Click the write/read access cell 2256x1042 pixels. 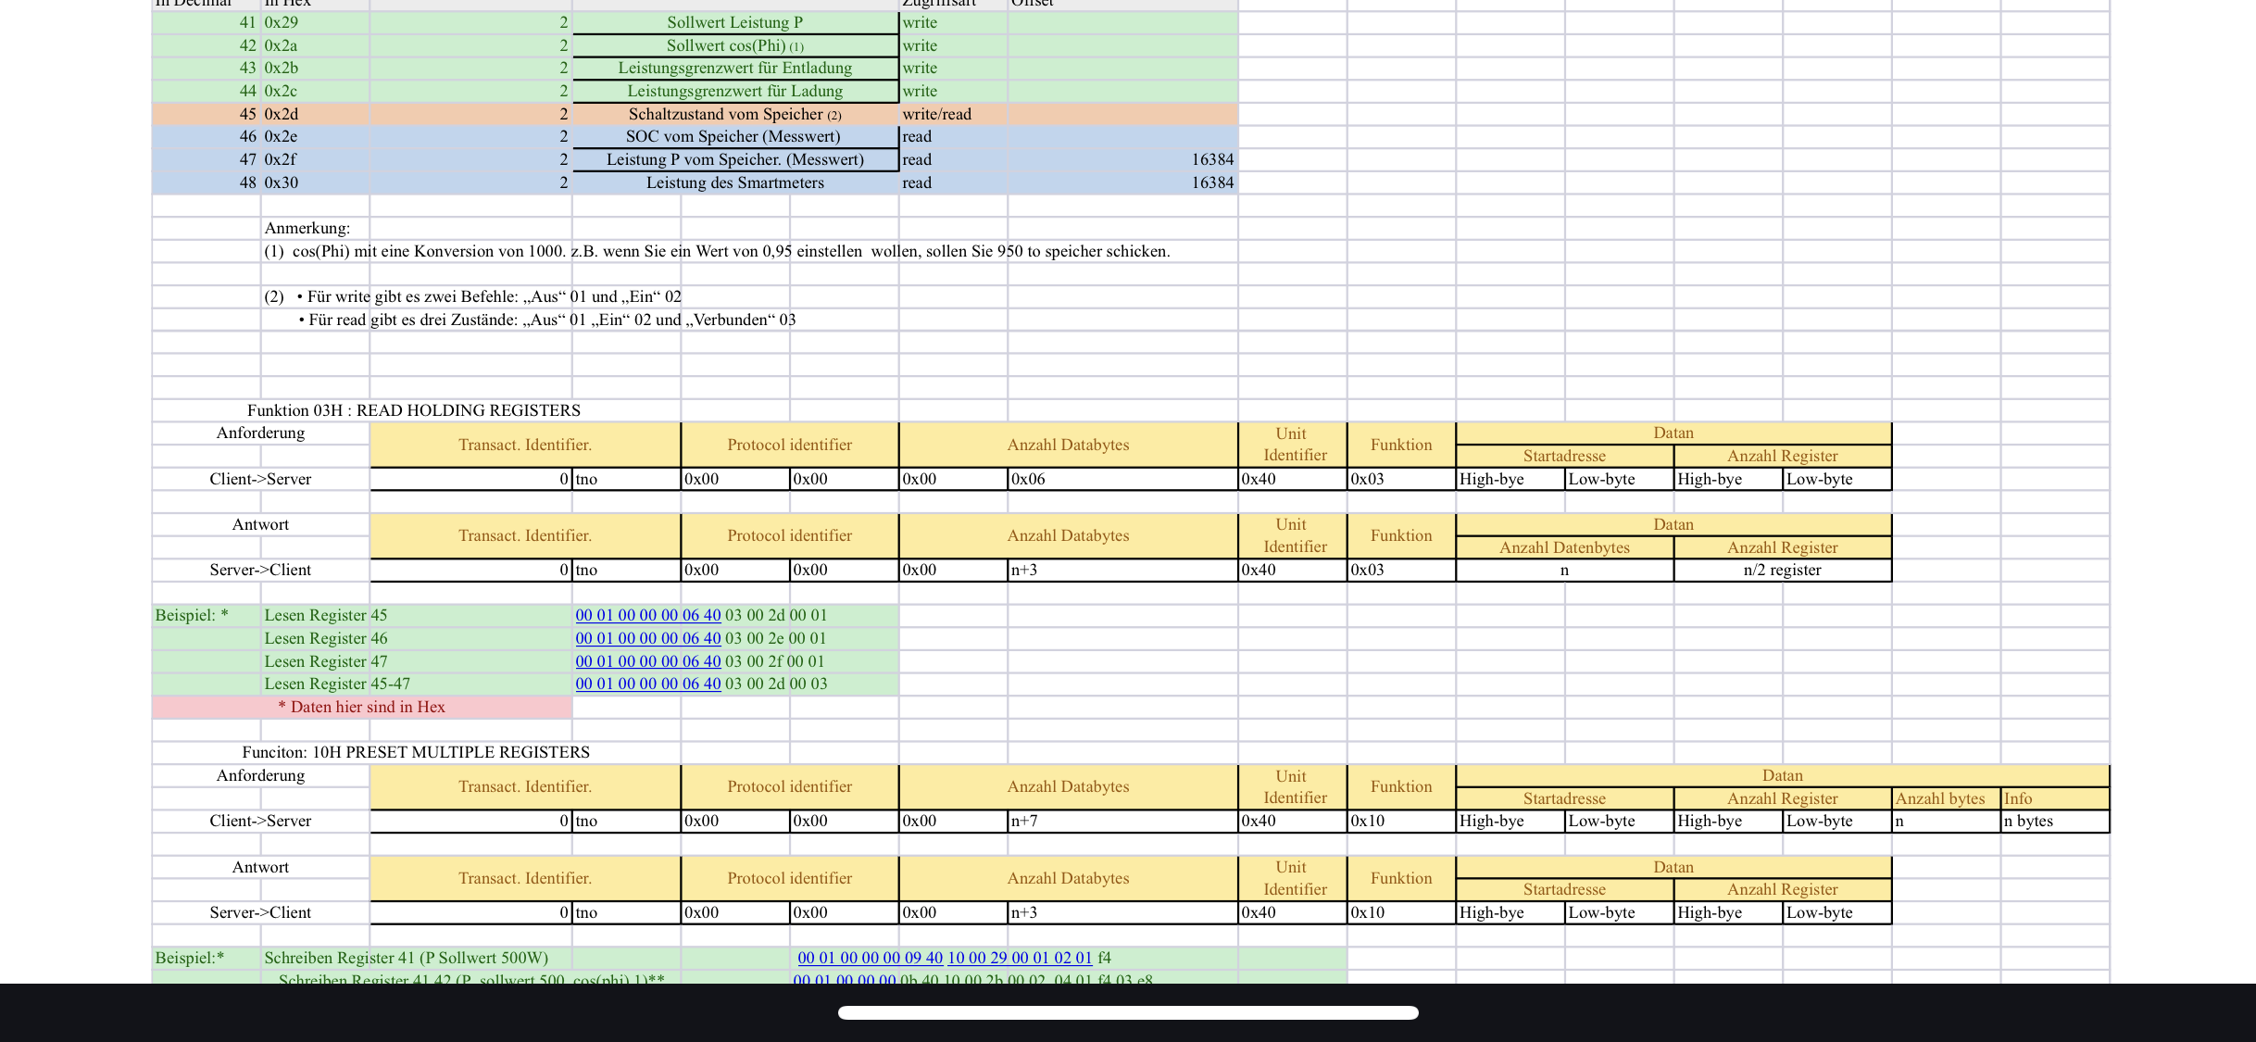(953, 114)
